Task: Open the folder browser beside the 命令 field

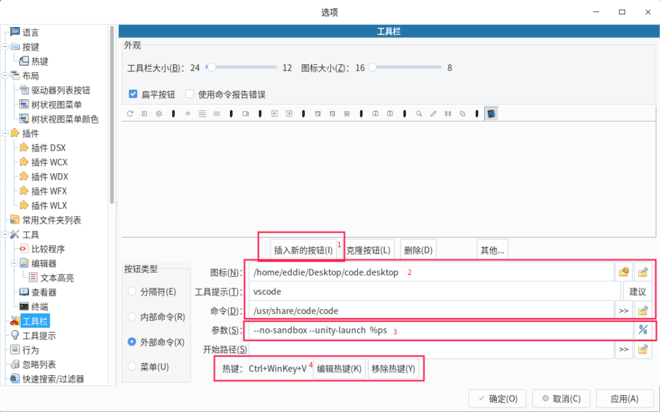Action: (x=643, y=310)
